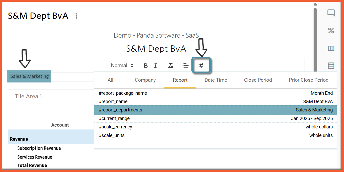Open the columns icon in right sidebar
The height and width of the screenshot is (172, 344).
[x=331, y=48]
